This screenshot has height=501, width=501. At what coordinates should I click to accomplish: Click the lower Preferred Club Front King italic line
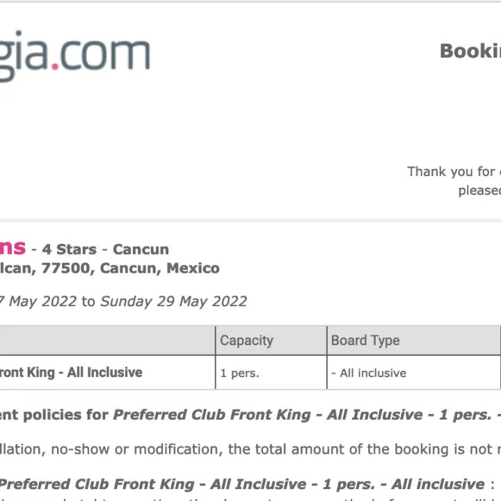[243, 484]
